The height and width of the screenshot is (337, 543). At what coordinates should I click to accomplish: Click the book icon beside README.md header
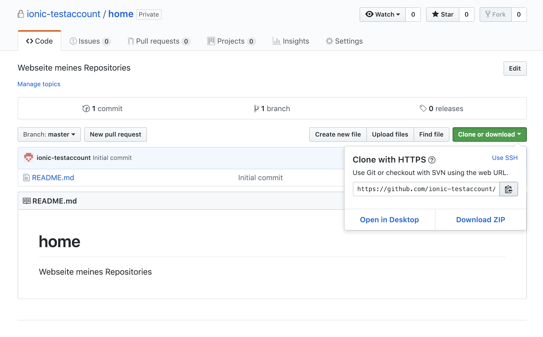tap(26, 200)
